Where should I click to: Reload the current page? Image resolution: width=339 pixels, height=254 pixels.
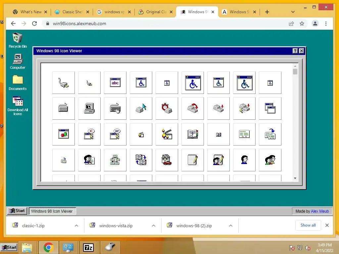tap(34, 23)
